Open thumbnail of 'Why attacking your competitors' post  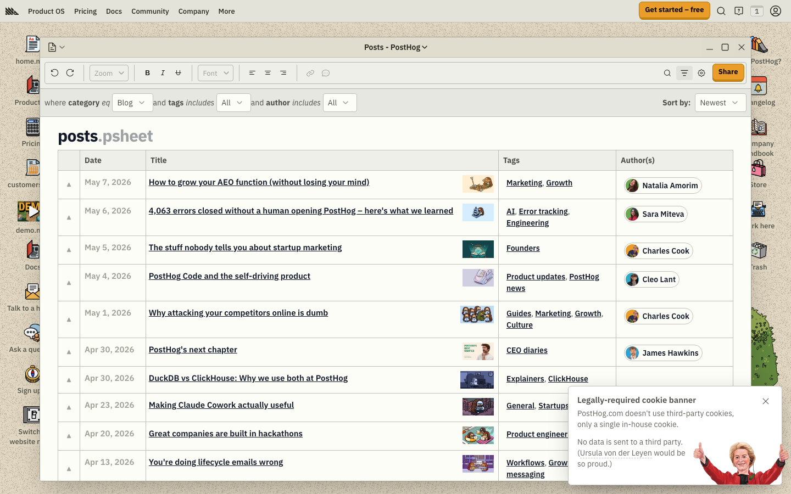[477, 315]
